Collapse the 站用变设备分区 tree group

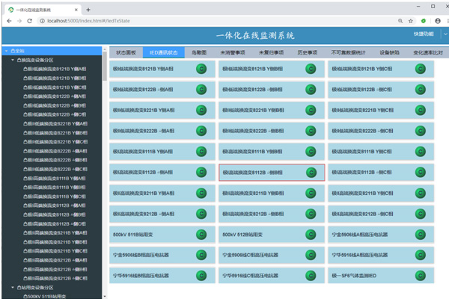point(13,286)
